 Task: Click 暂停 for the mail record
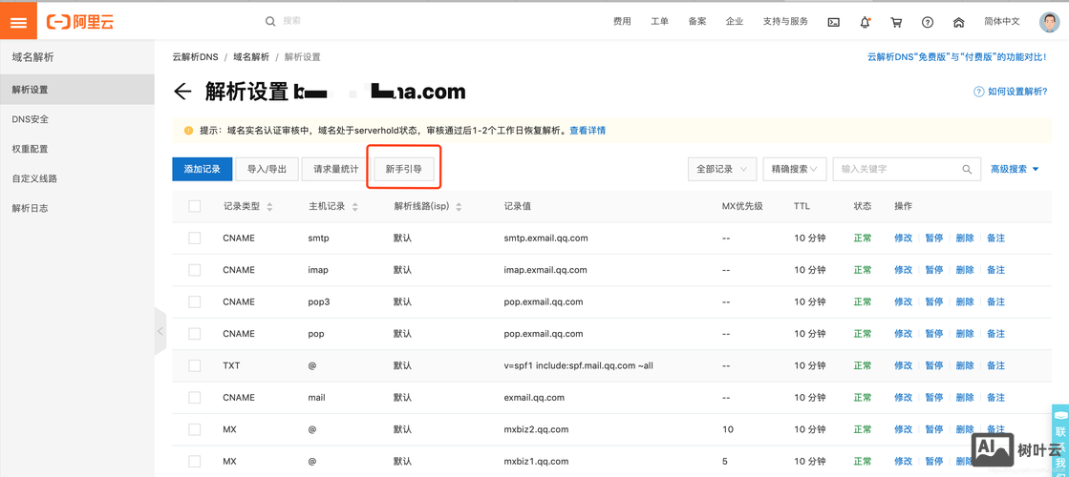coord(934,398)
